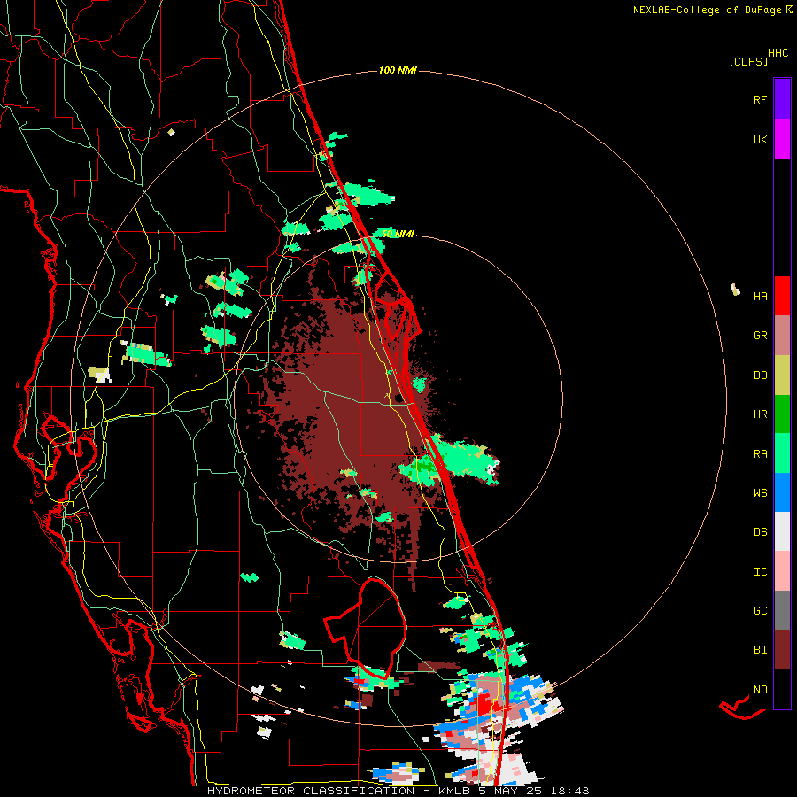The image size is (797, 797).
Task: Click the BD yellow legend swatch
Action: point(782,375)
